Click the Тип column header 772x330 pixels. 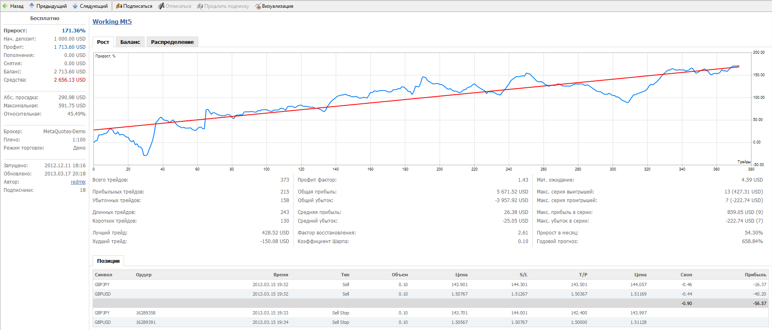pos(345,275)
